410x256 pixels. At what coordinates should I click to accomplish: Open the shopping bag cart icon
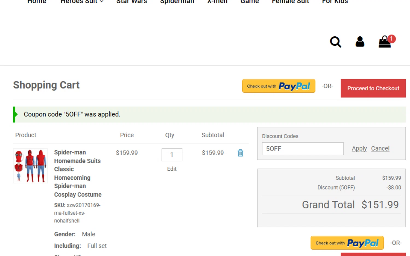(x=385, y=42)
